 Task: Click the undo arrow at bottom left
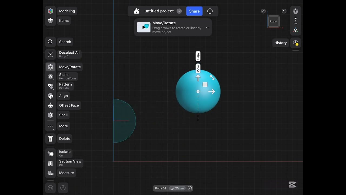50,188
